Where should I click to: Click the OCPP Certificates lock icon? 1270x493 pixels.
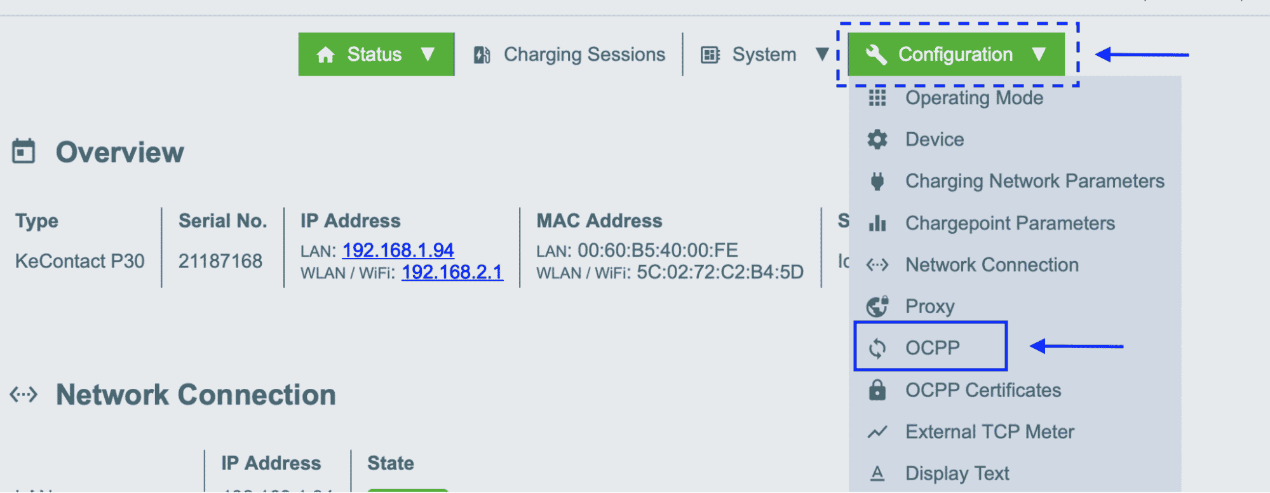(x=877, y=389)
